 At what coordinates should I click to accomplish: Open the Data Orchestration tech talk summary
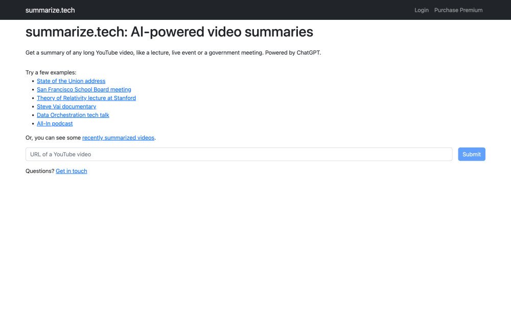(x=73, y=115)
